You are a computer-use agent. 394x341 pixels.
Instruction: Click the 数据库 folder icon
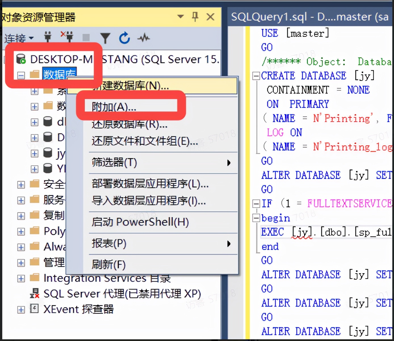click(35, 74)
